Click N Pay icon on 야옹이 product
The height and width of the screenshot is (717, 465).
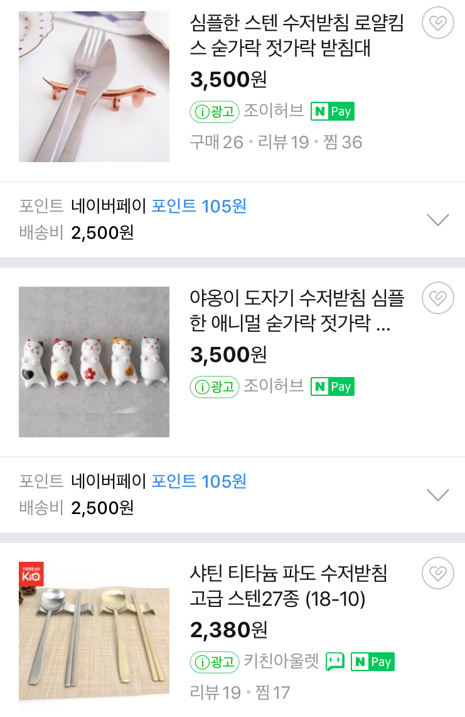click(x=333, y=386)
